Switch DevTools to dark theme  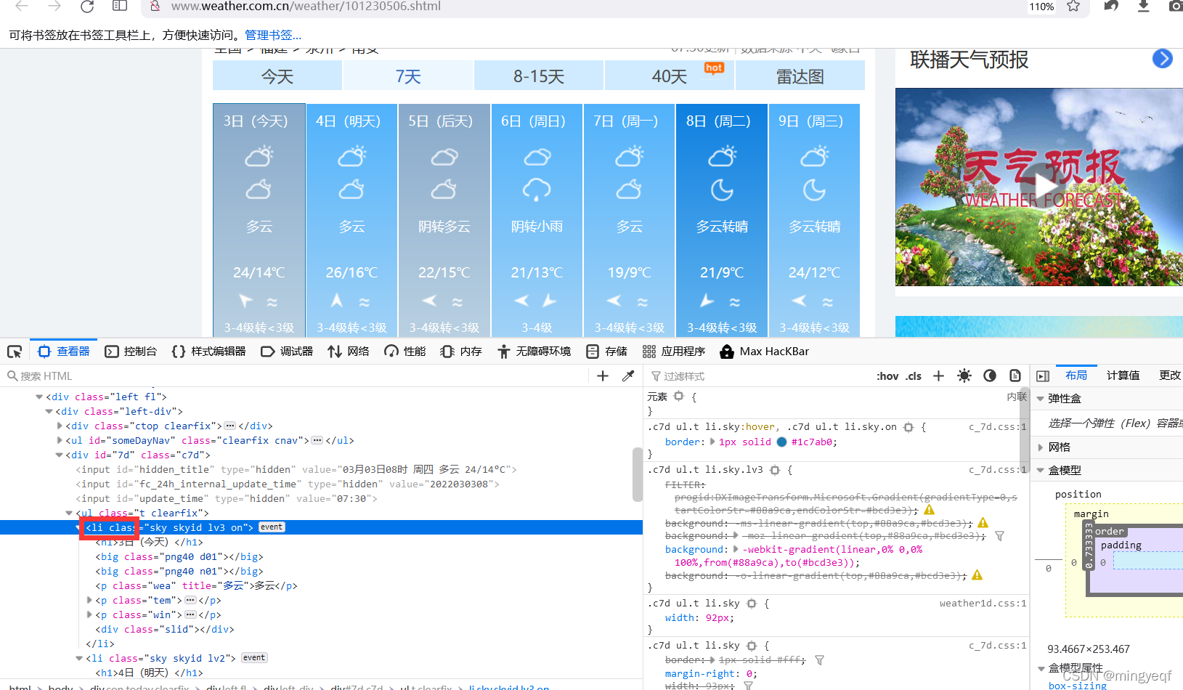(989, 376)
